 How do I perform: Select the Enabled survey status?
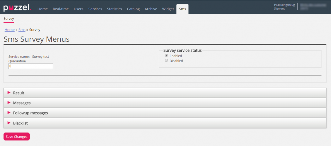(166, 55)
